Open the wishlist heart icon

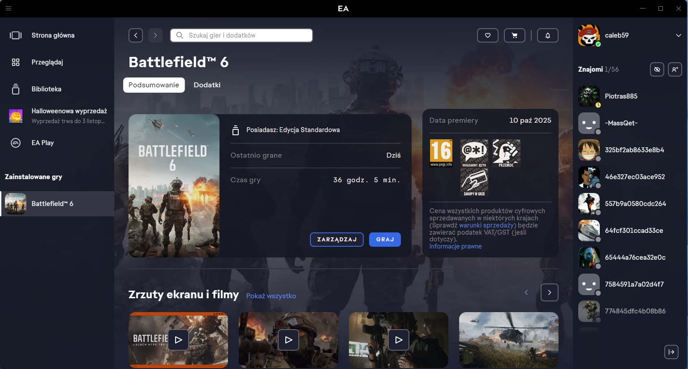(x=488, y=35)
